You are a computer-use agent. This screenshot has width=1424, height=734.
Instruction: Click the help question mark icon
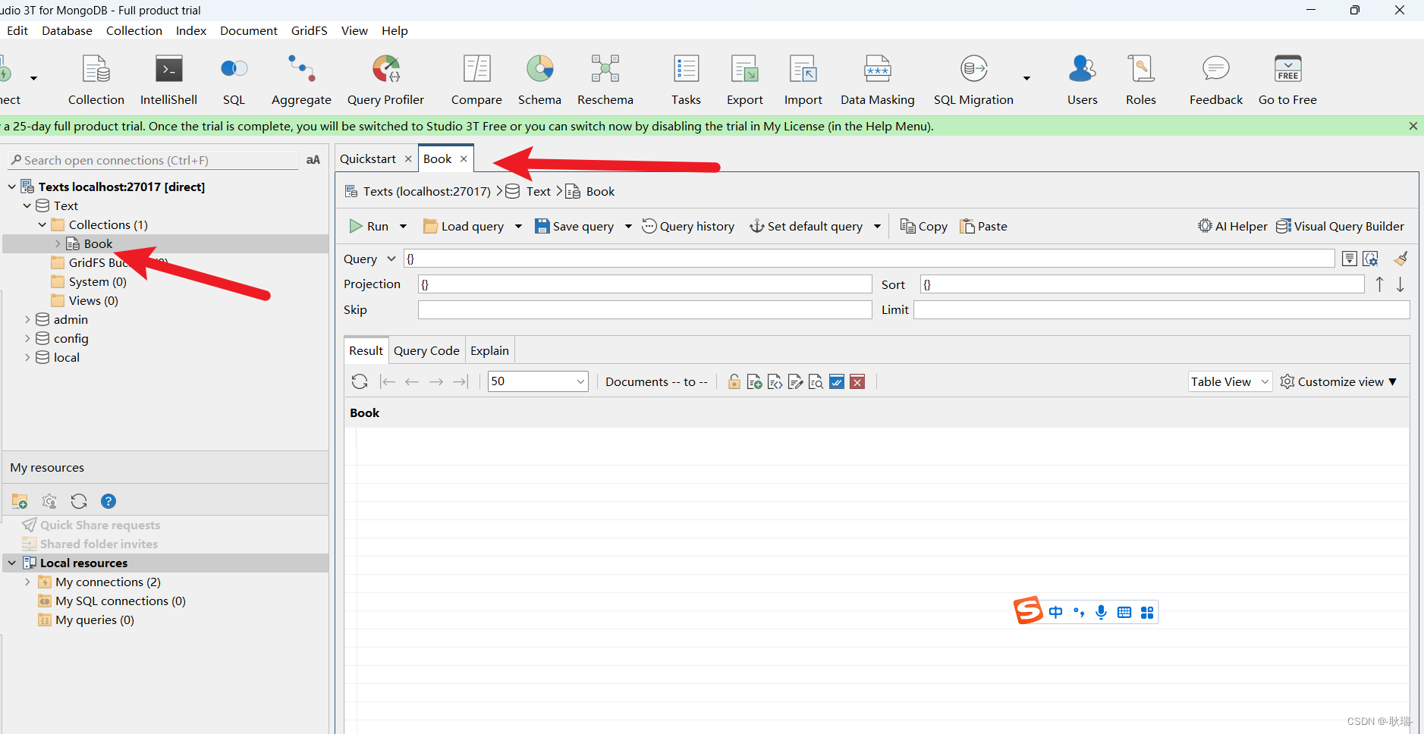(108, 501)
